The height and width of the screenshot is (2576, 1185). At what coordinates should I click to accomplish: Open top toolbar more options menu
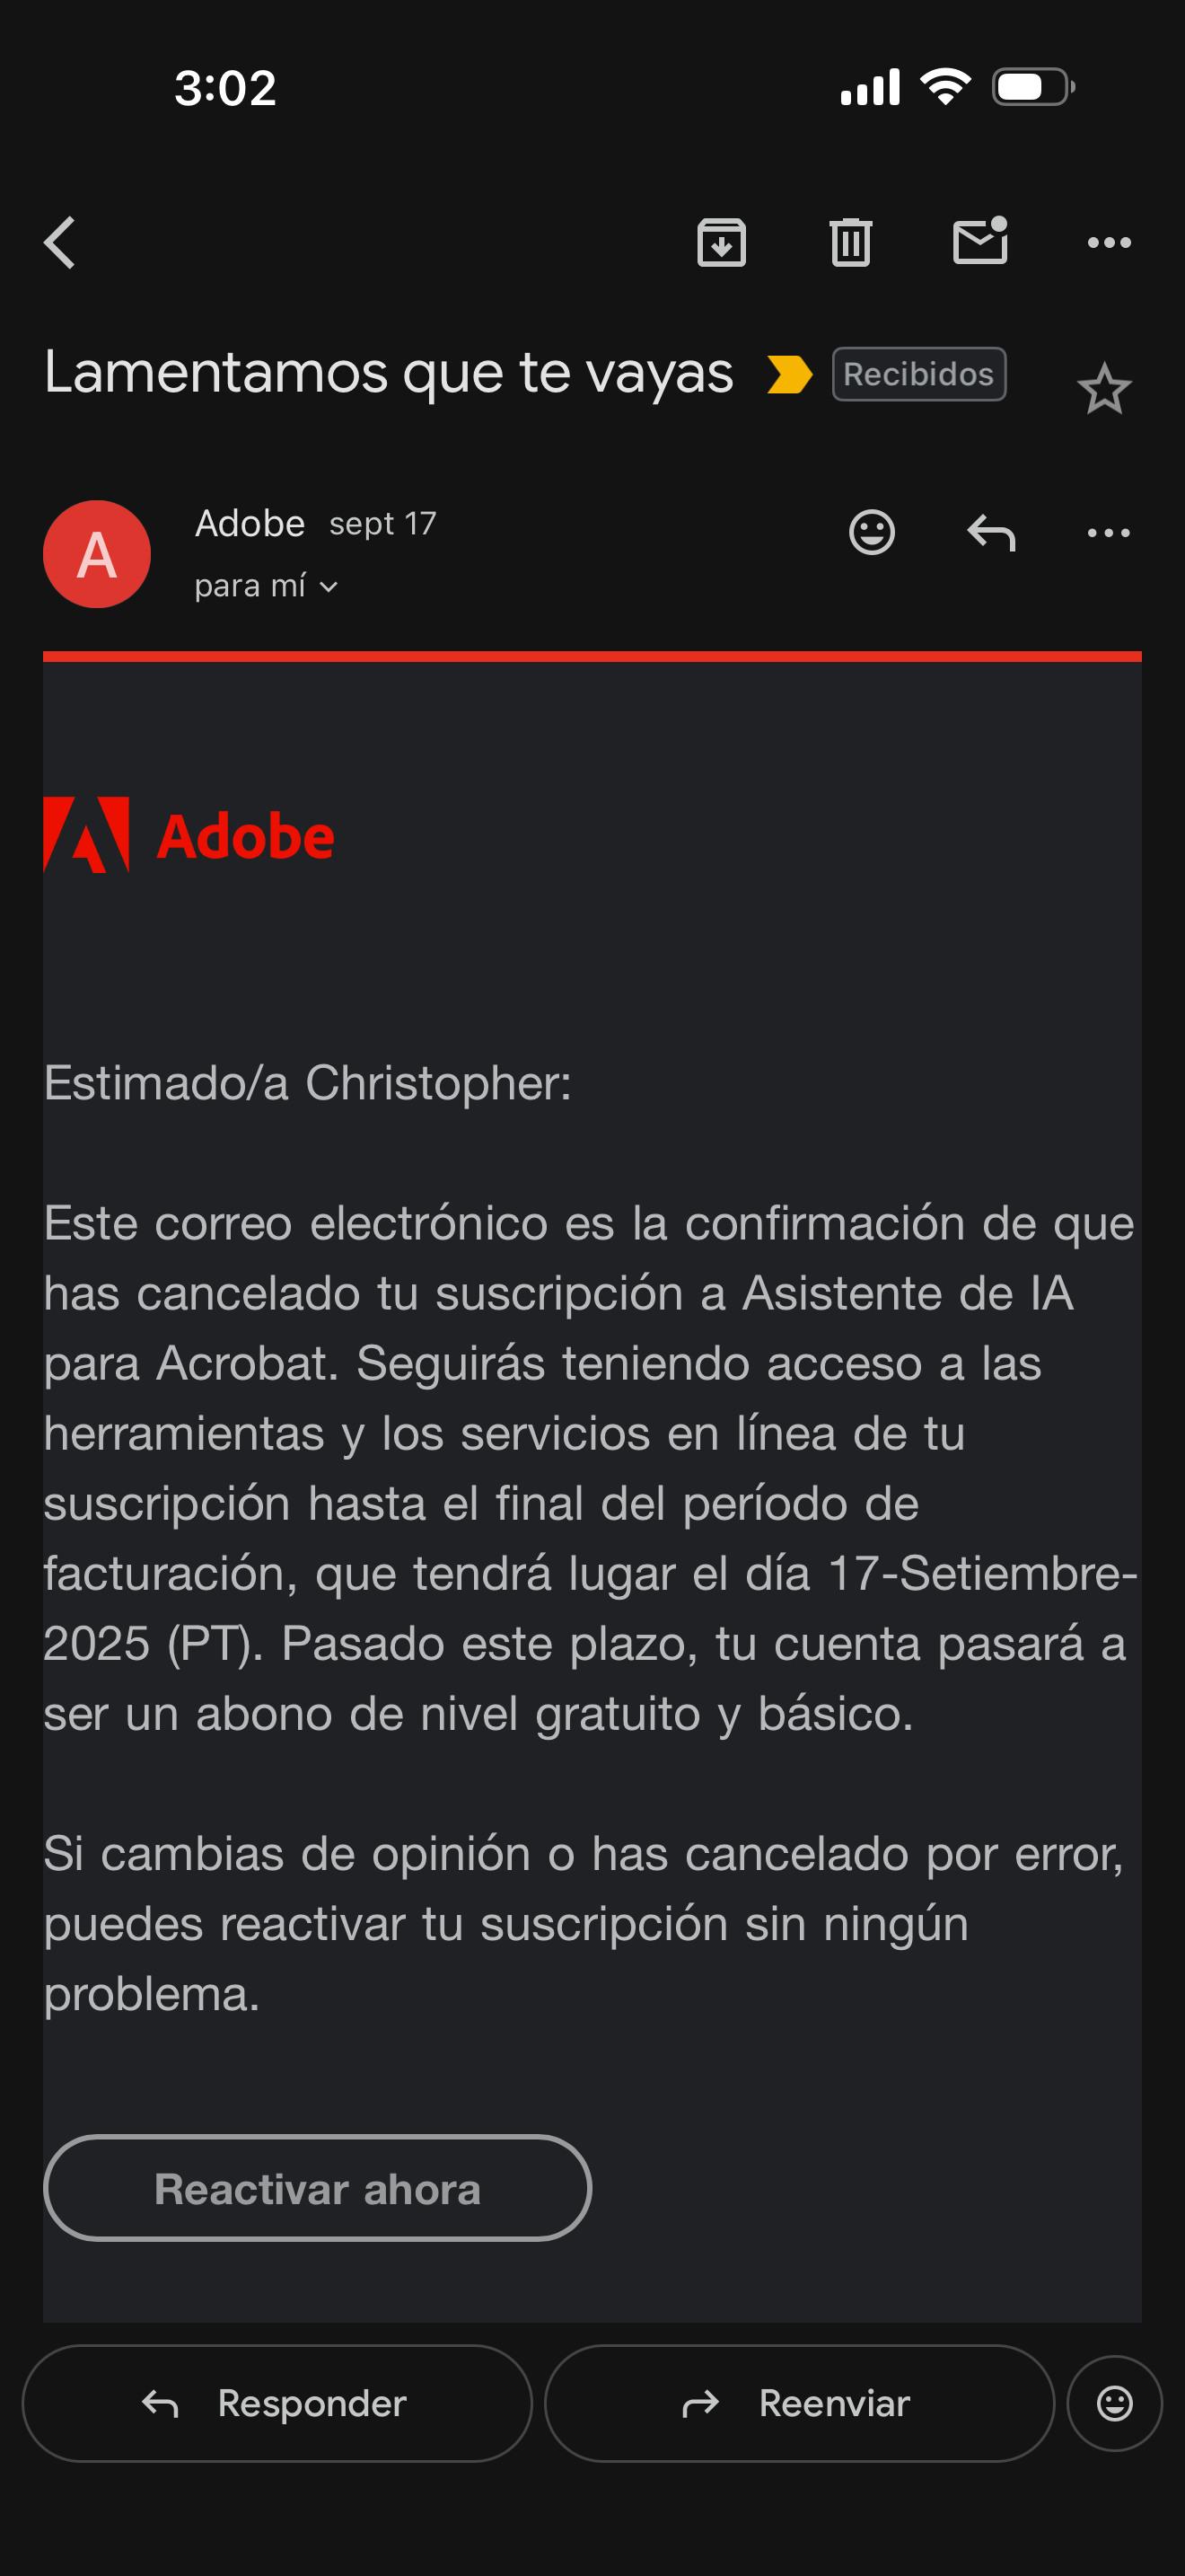tap(1108, 243)
